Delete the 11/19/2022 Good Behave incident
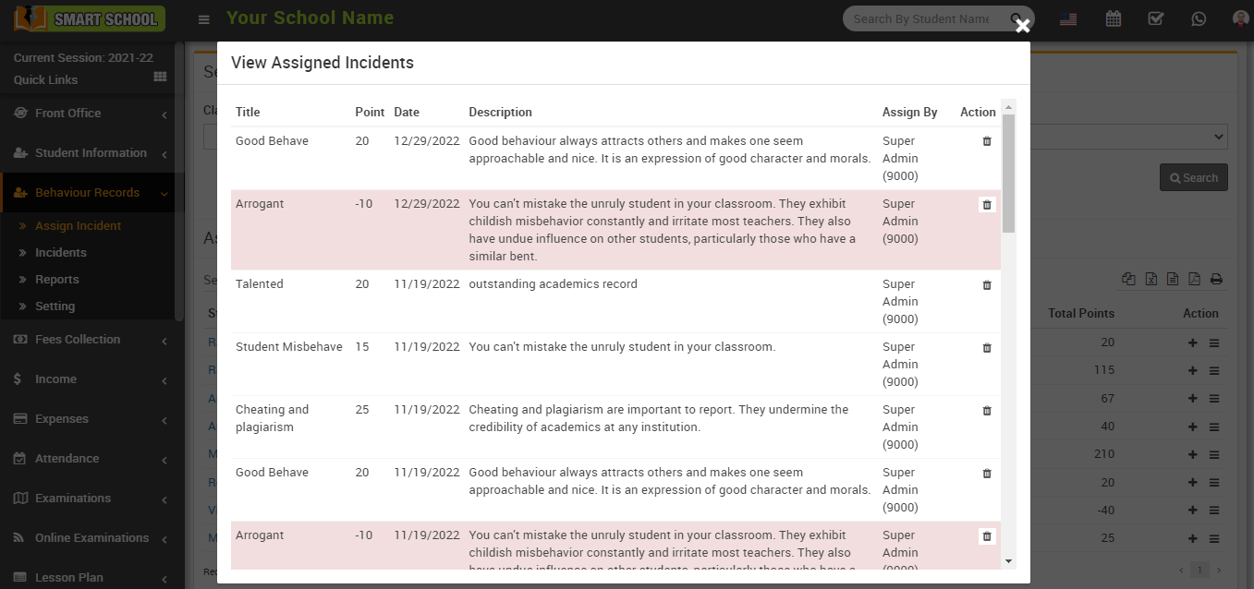1254x589 pixels. coord(986,474)
